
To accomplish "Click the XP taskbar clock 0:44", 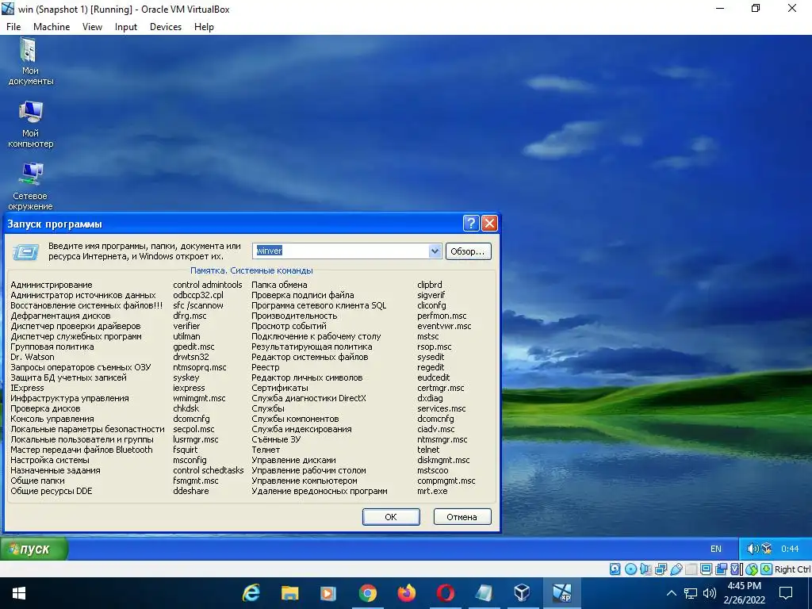I will [790, 549].
